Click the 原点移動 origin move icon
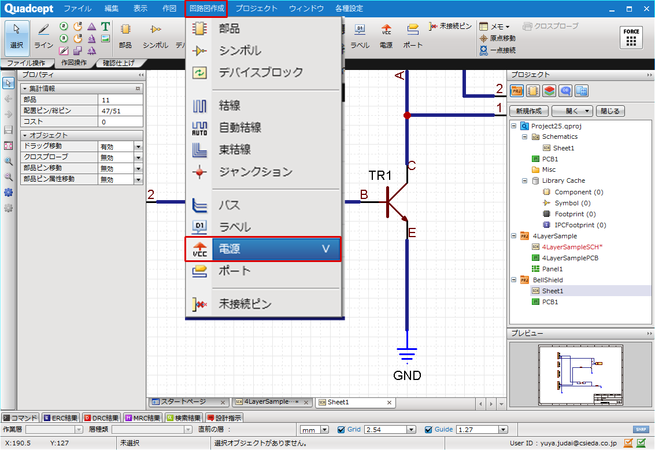The height and width of the screenshot is (450, 655). tap(484, 38)
